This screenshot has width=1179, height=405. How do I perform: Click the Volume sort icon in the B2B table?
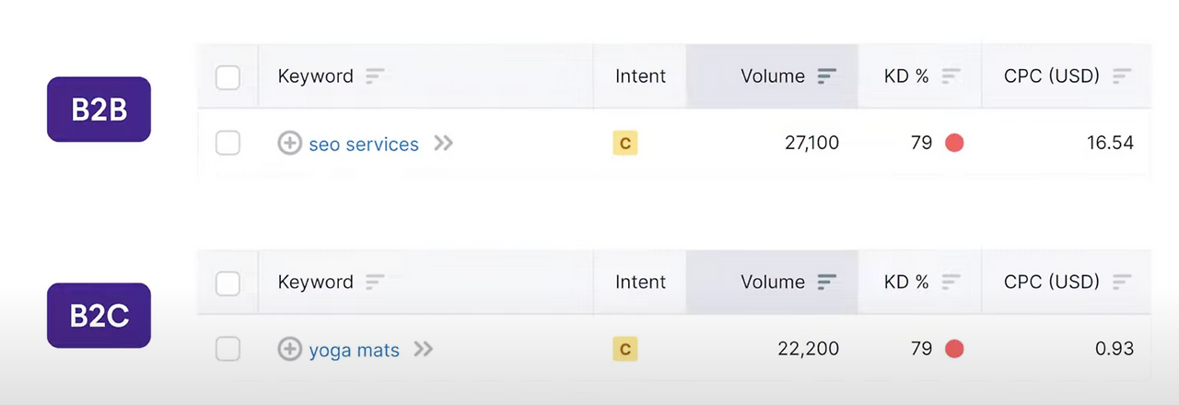click(827, 76)
